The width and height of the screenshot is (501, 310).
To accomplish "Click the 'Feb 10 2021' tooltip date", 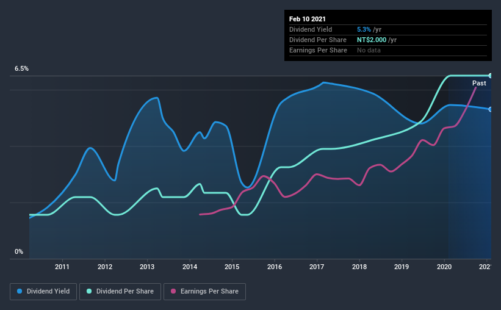I will pyautogui.click(x=308, y=19).
